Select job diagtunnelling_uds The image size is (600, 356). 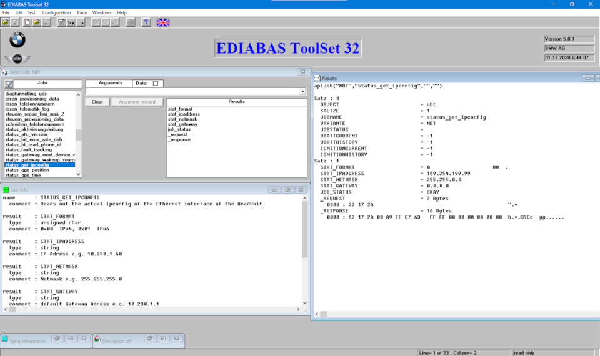(x=26, y=94)
